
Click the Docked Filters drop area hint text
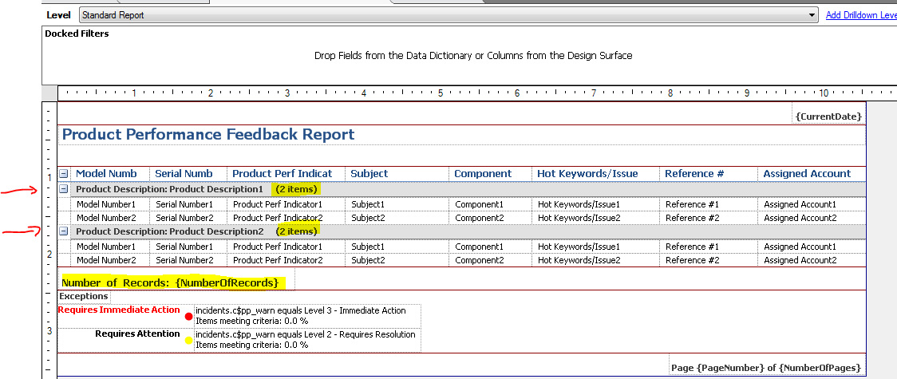coord(473,56)
